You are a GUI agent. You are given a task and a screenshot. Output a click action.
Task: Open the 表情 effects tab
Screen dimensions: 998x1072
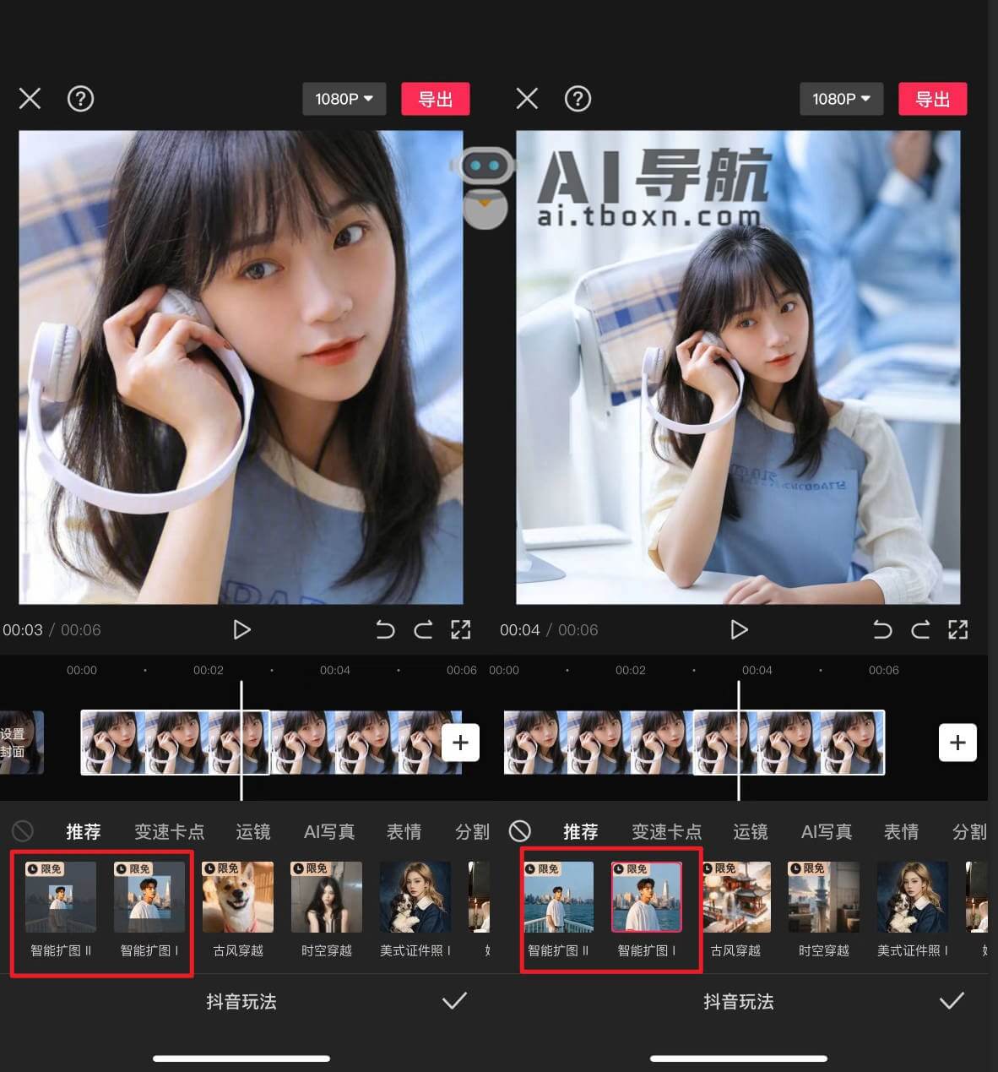point(404,831)
